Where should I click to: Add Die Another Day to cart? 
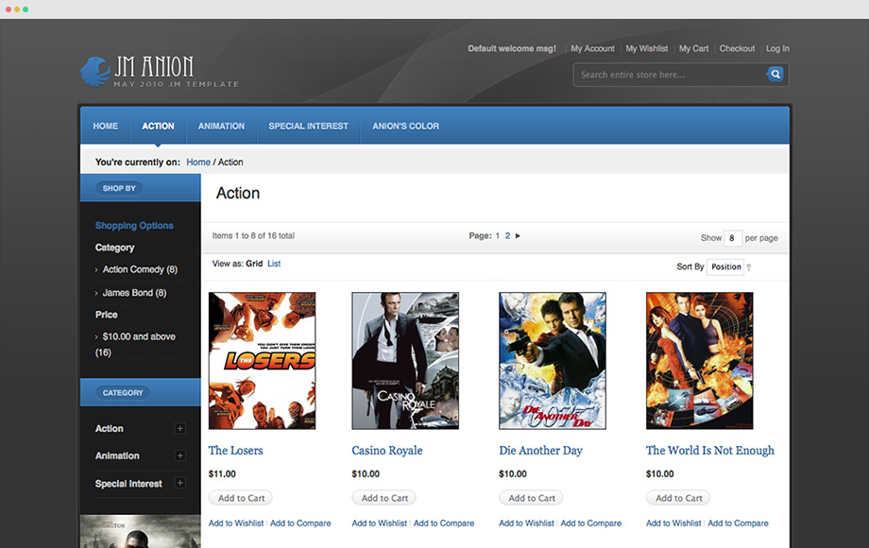coord(532,498)
